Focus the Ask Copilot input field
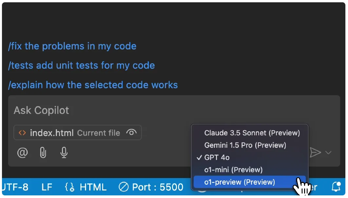Image resolution: width=348 pixels, height=198 pixels. pos(174,110)
